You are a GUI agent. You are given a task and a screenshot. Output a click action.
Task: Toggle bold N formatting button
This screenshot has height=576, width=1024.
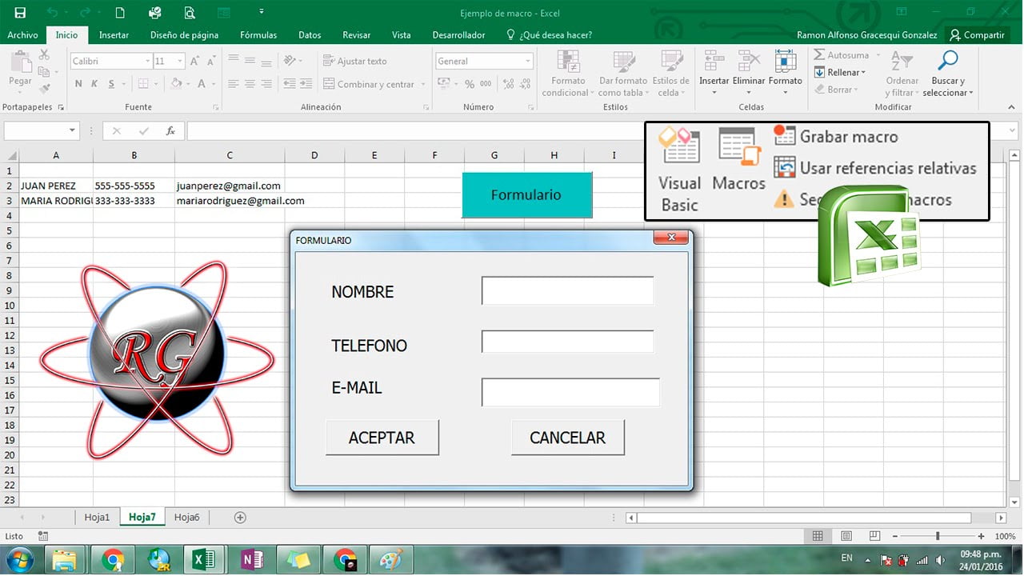click(x=78, y=84)
